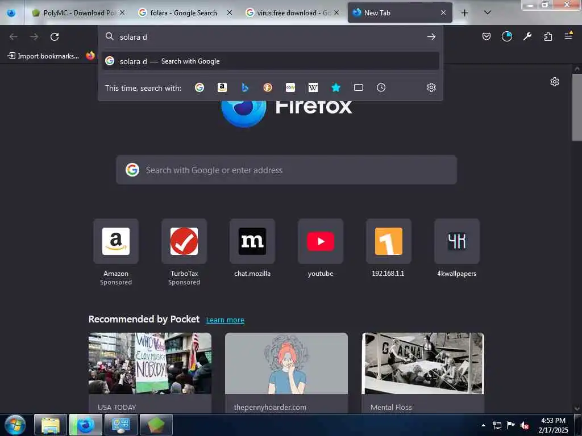Search history with the clock icon
Screen dimensions: 582x436
381,87
